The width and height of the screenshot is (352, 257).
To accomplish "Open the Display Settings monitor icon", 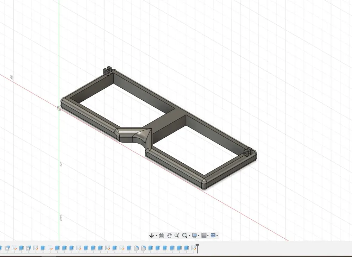I will 195,236.
